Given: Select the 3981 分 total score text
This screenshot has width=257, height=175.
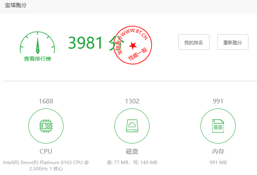Looking at the screenshot, I should 96,43.
